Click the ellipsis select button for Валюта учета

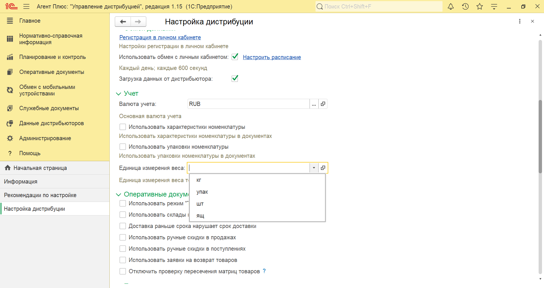314,104
